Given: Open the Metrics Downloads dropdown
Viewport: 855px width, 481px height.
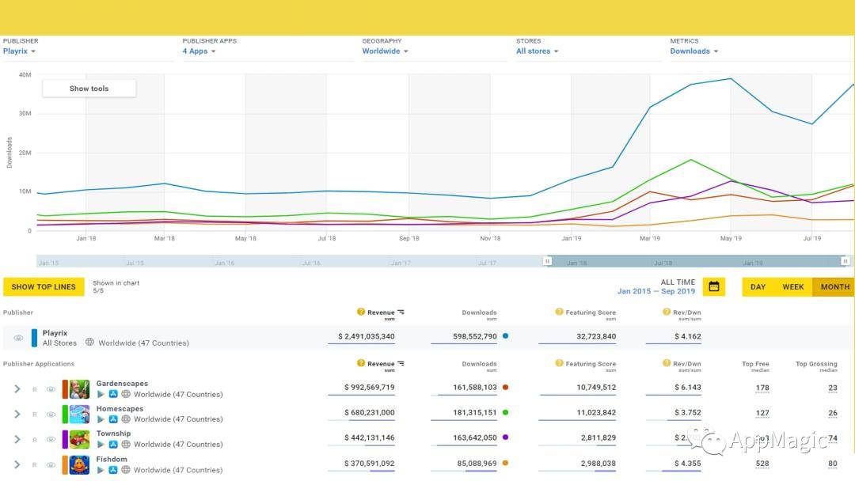Looking at the screenshot, I should [694, 51].
